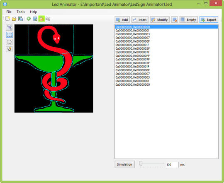
Task: Click the delete frame icon button
Action: (x=175, y=20)
